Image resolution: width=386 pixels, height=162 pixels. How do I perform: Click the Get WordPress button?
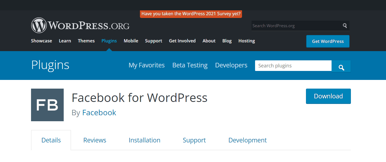click(x=328, y=41)
